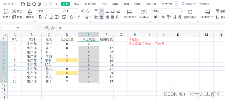This screenshot has width=225, height=99.
Task: Increase font size with A+ icon
Action: pos(83,11)
